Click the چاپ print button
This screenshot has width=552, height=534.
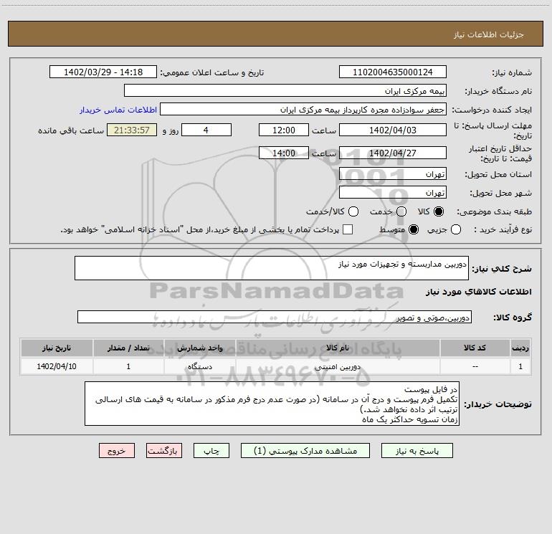pos(211,451)
